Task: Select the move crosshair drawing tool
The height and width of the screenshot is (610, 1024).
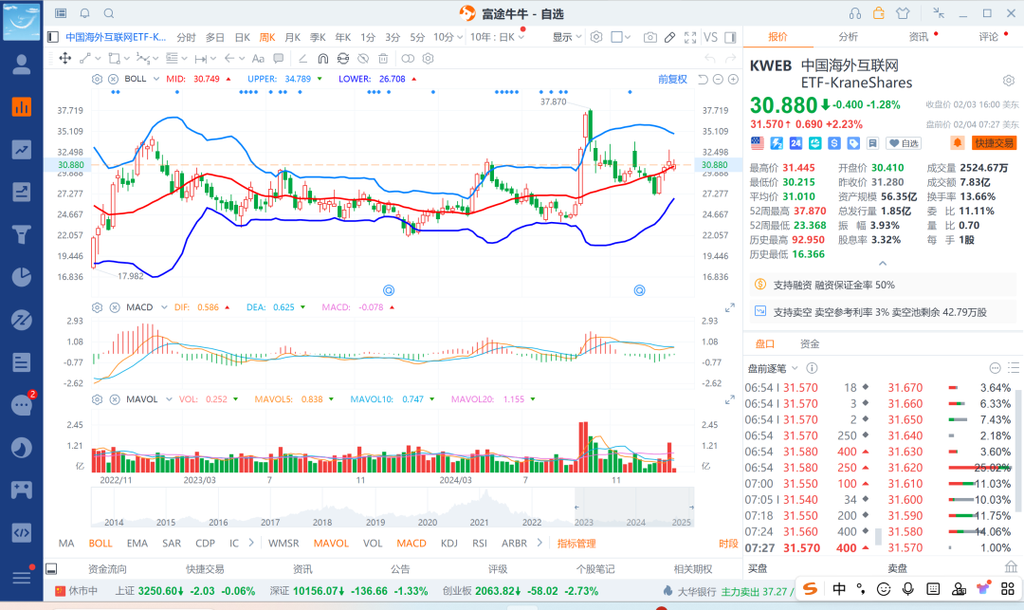Action: (64, 58)
